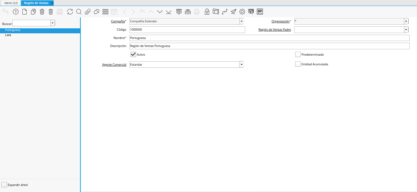Click the gear Process icon
The width and height of the screenshot is (417, 192).
242,12
